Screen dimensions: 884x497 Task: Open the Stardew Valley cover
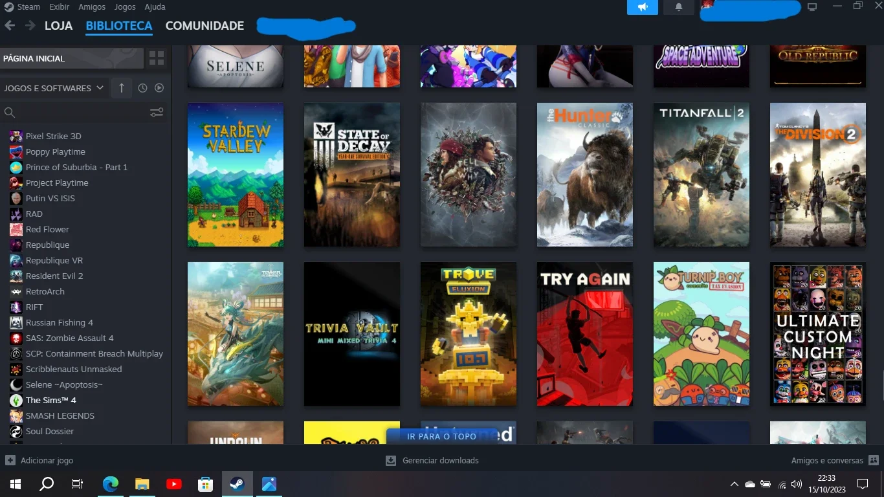(236, 175)
